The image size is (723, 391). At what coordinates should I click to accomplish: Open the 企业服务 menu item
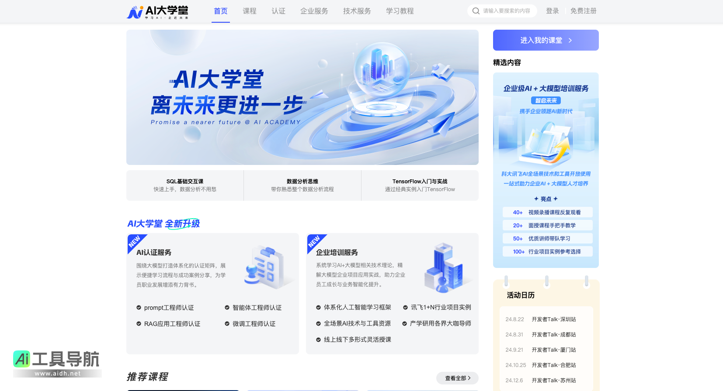(314, 11)
